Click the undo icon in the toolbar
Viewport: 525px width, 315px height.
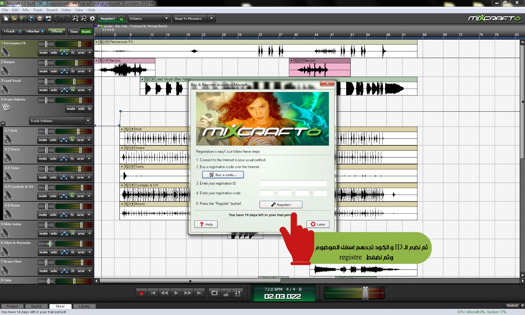(58, 19)
